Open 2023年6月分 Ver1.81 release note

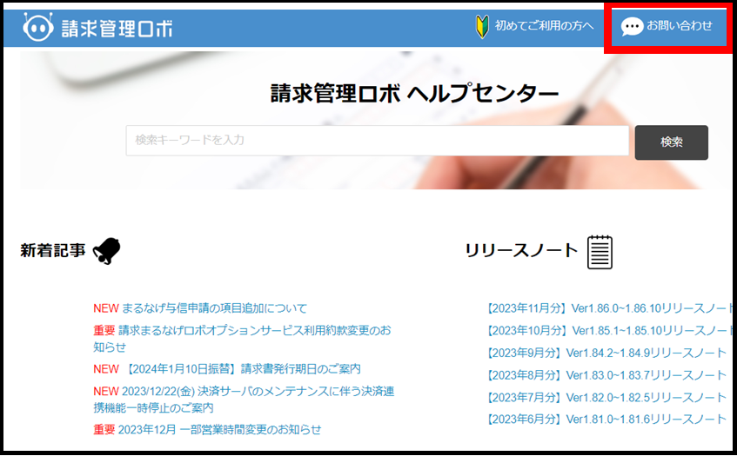point(606,420)
